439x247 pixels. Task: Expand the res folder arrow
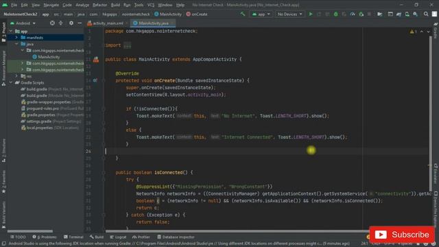point(16,76)
